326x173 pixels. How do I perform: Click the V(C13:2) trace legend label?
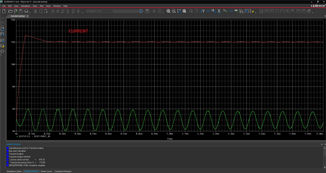(24, 137)
